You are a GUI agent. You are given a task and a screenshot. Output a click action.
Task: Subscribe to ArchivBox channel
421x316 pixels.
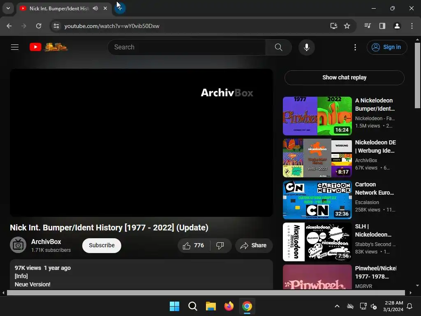click(102, 245)
